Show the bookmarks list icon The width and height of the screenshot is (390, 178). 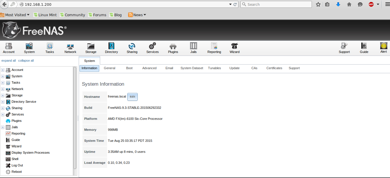(327, 4)
